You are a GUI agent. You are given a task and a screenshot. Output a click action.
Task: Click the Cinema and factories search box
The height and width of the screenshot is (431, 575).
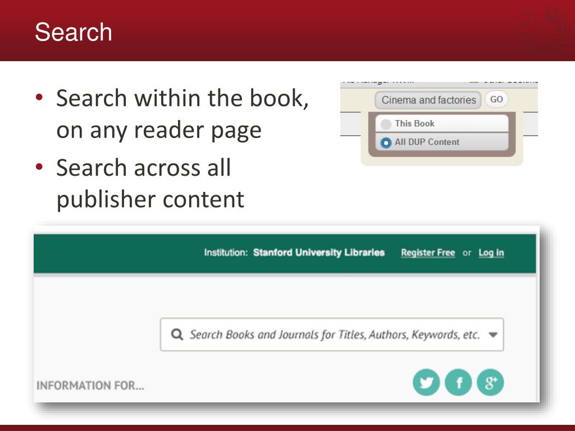pyautogui.click(x=428, y=100)
